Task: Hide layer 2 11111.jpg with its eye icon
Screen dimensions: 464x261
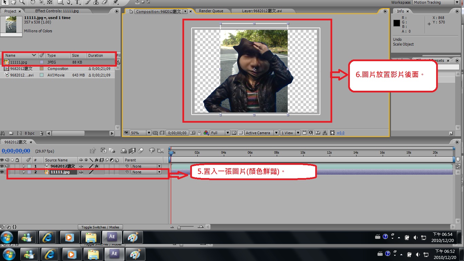Action: 2,172
